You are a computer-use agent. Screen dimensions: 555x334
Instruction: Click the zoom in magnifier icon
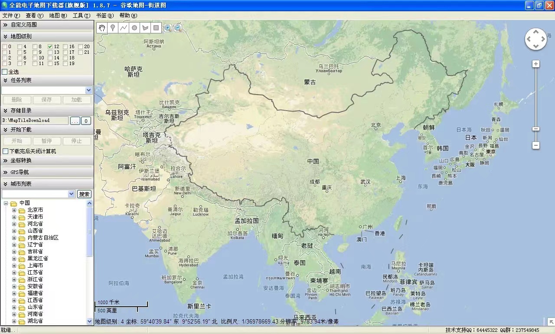(168, 27)
